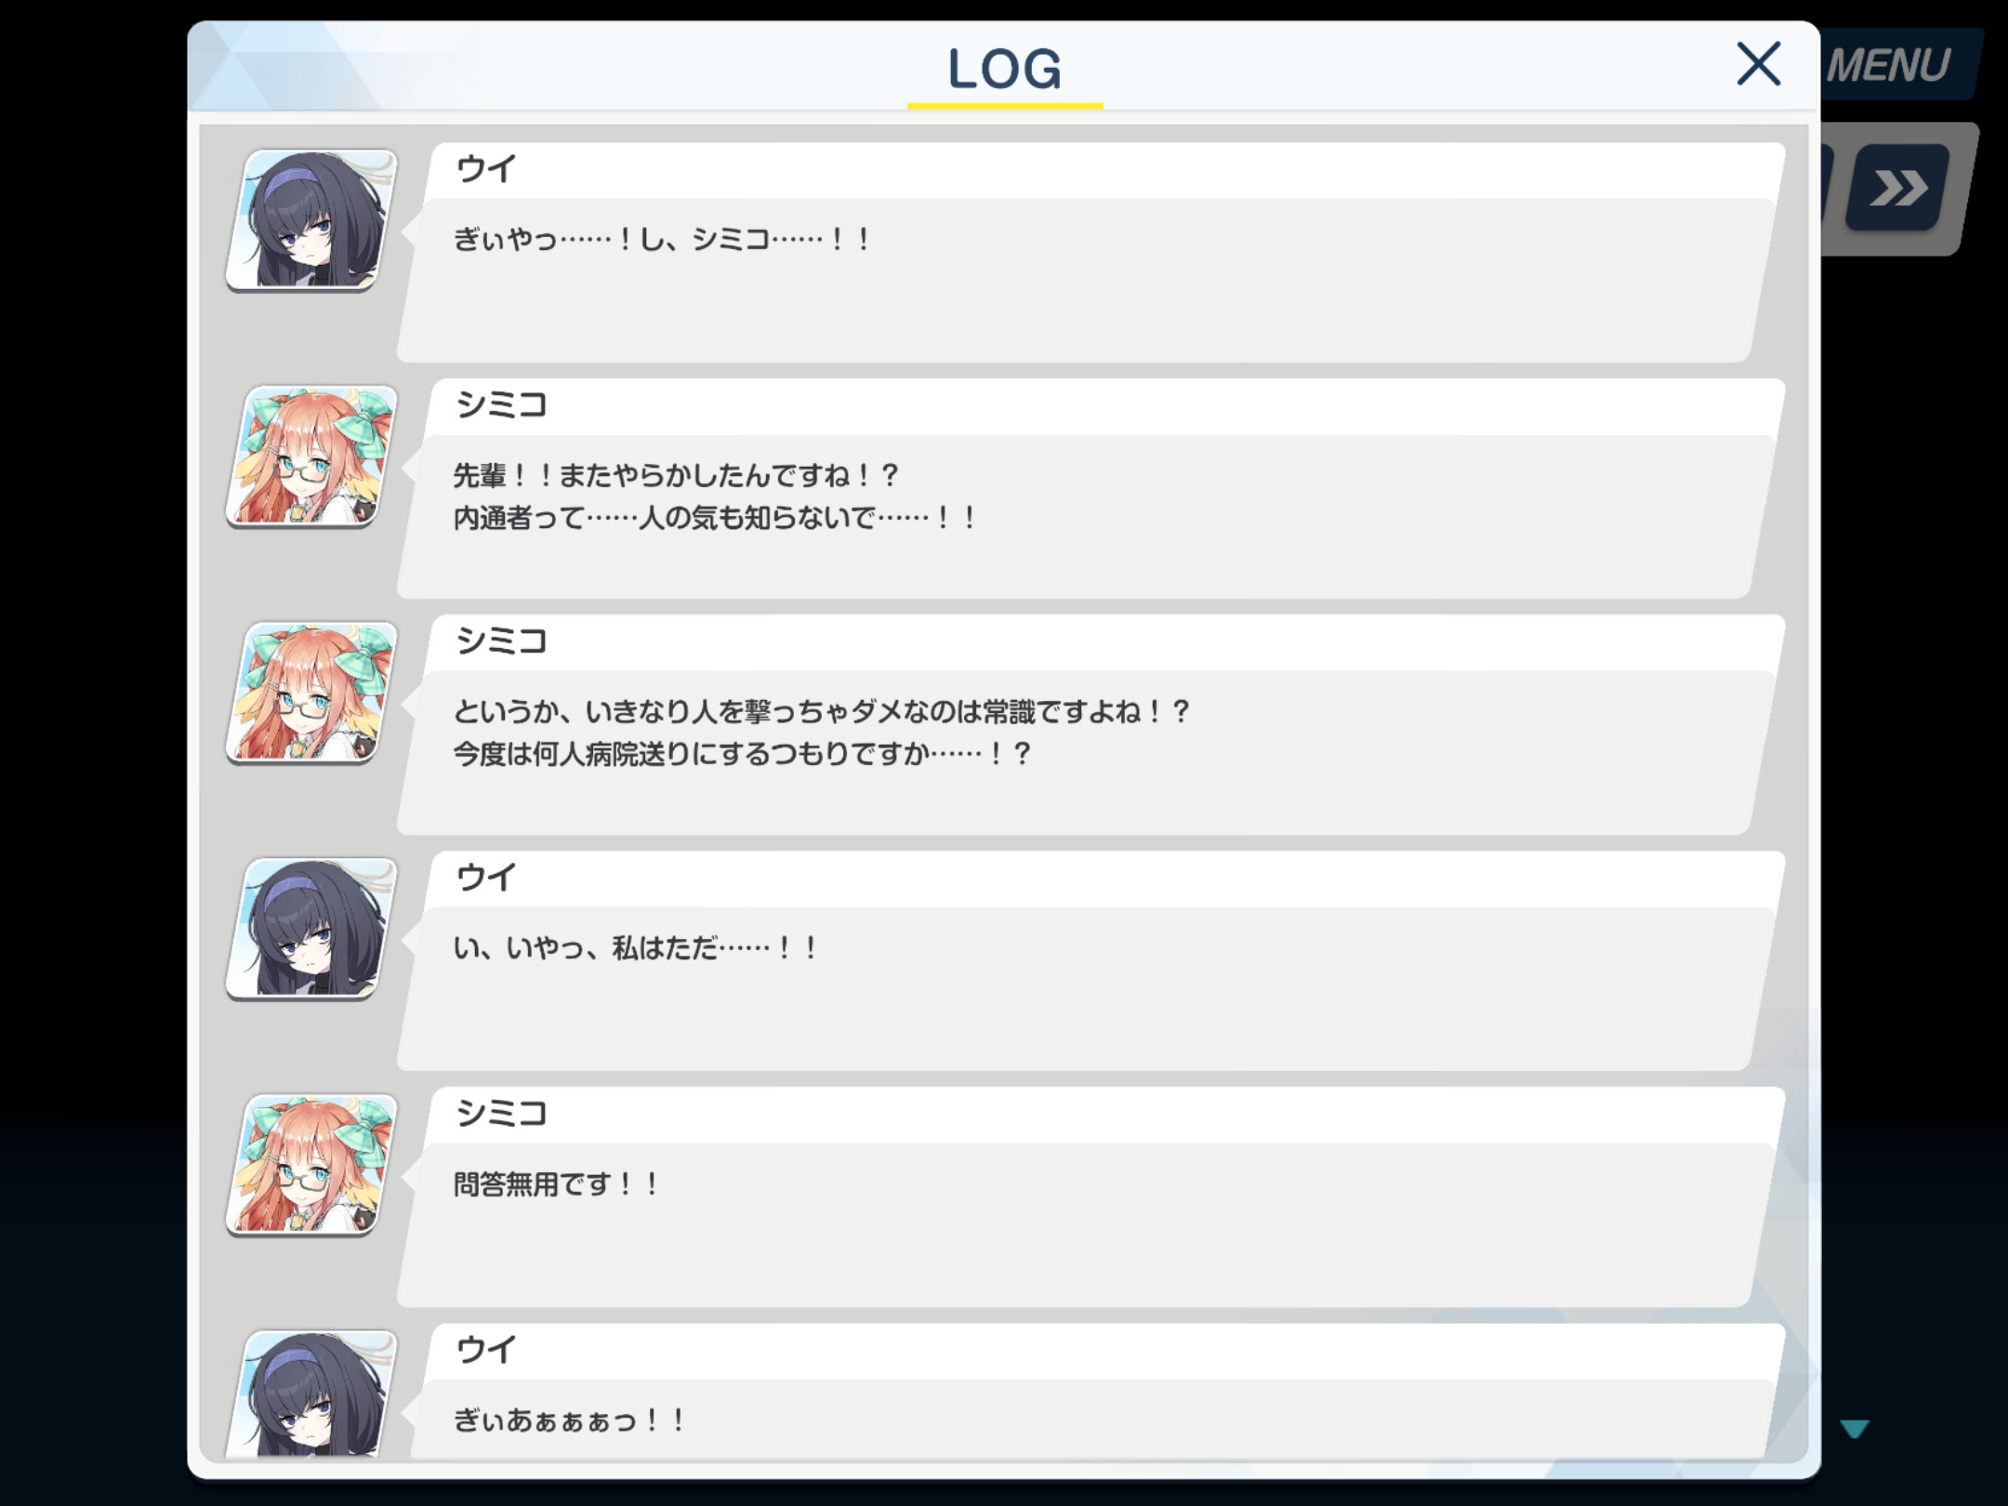
Task: Click the ウイ name label in first entry
Action: tap(485, 169)
